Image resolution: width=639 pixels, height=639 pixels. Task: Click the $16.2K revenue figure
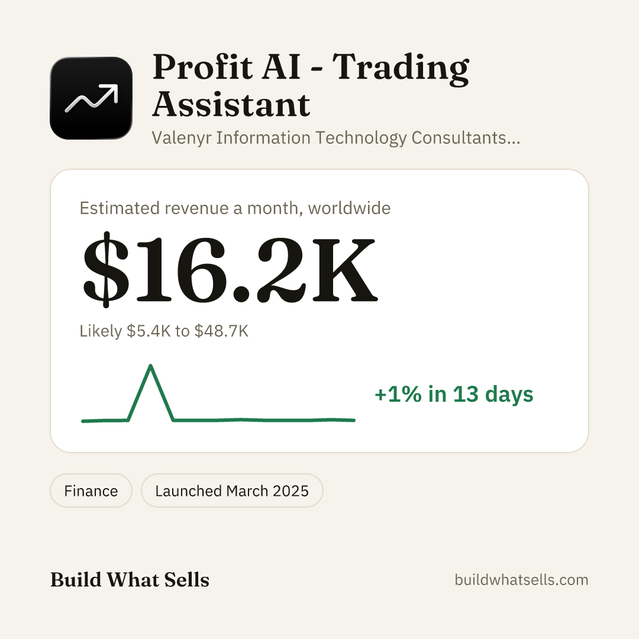(230, 269)
